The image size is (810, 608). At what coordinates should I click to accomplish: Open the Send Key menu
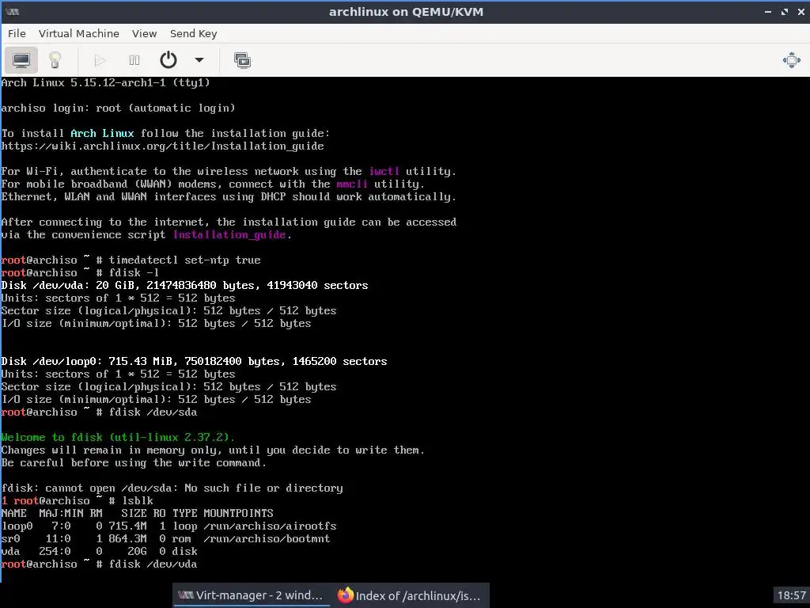(194, 33)
